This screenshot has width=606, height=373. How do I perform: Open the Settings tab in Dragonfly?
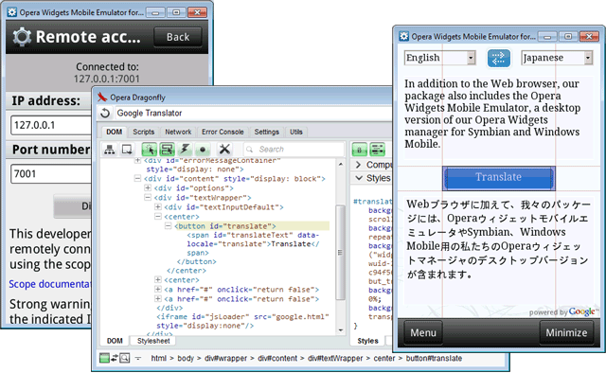tap(267, 132)
